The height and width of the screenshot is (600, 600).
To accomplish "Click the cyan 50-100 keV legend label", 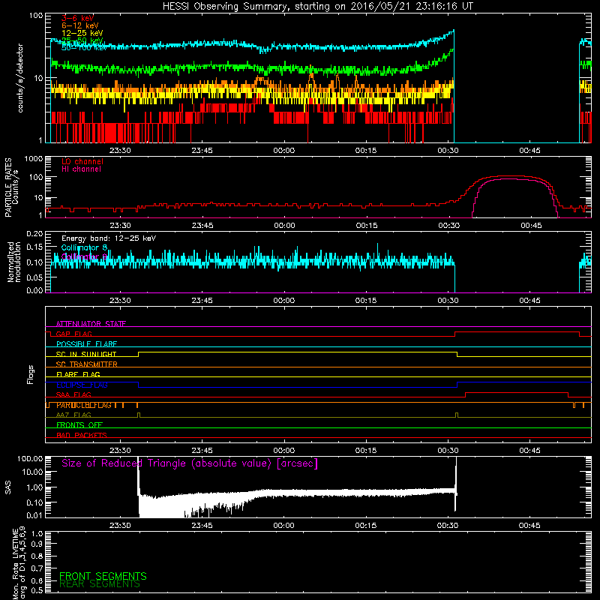I will click(x=85, y=48).
